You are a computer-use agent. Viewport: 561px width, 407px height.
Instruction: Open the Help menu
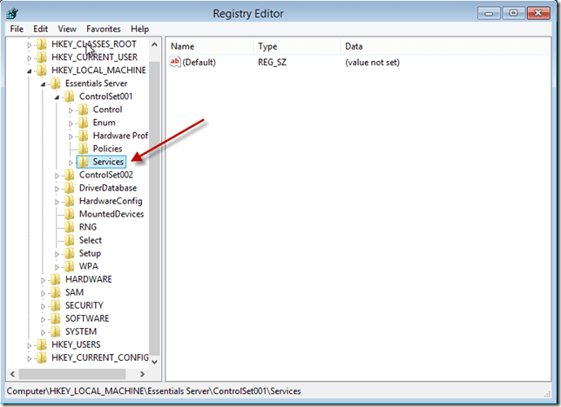(x=139, y=29)
